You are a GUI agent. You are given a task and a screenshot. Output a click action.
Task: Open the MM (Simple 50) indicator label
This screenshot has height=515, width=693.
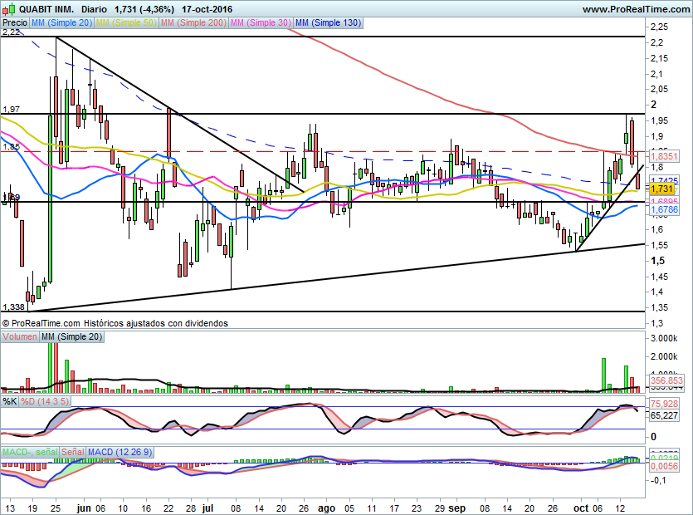coord(125,23)
